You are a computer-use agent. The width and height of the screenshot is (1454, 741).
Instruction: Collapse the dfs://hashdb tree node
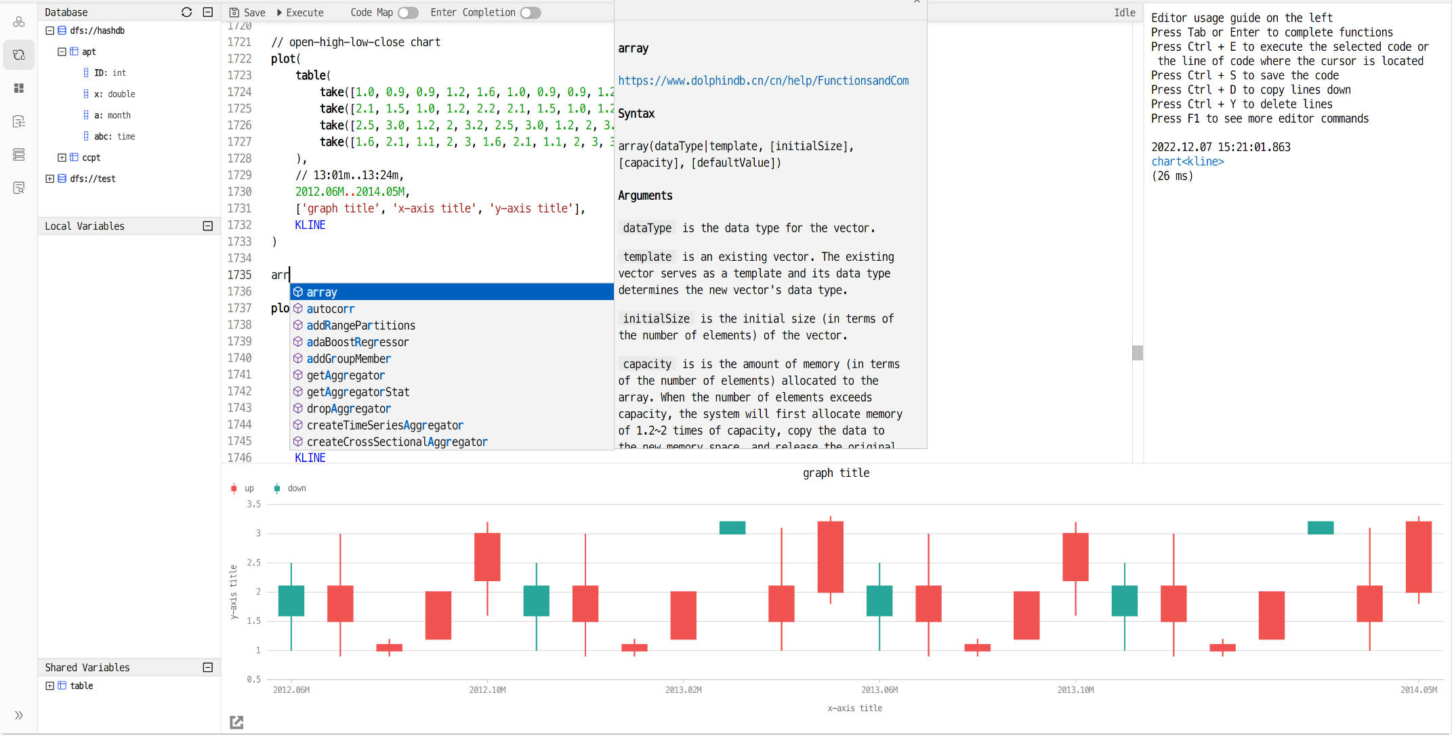[x=50, y=30]
